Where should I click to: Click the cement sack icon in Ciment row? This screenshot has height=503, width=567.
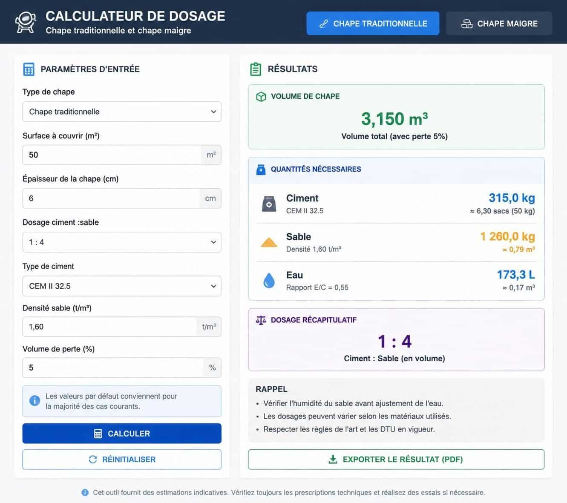coord(269,204)
